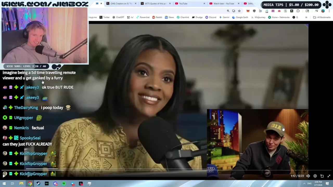Click the MEDIA TIPS $5.00 / $200.00 banner
Viewport: 333px width, 187px height.
point(291,5)
